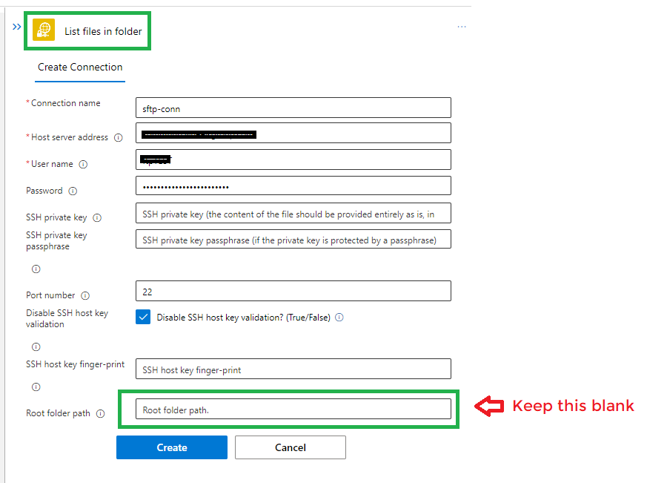
Task: Collapse panel using the double chevron icon
Action: coord(16,27)
